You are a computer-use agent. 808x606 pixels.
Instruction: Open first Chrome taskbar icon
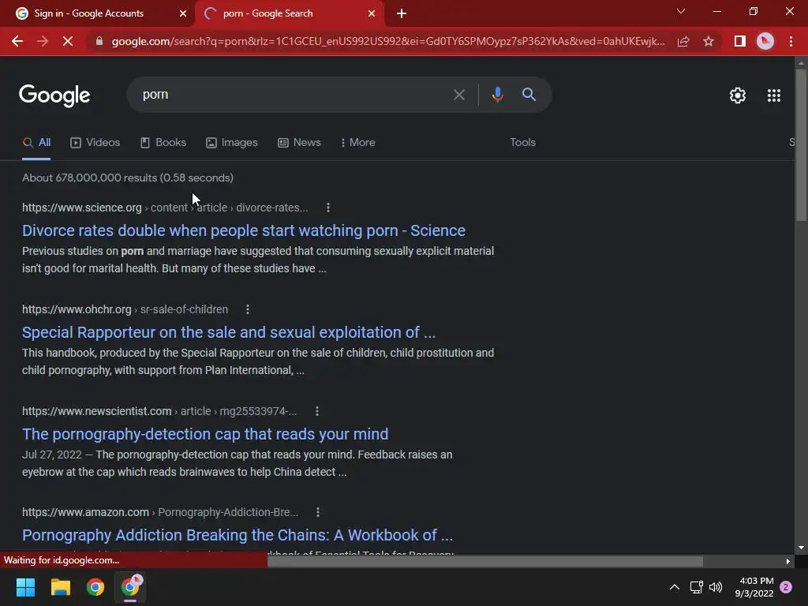[x=95, y=587]
